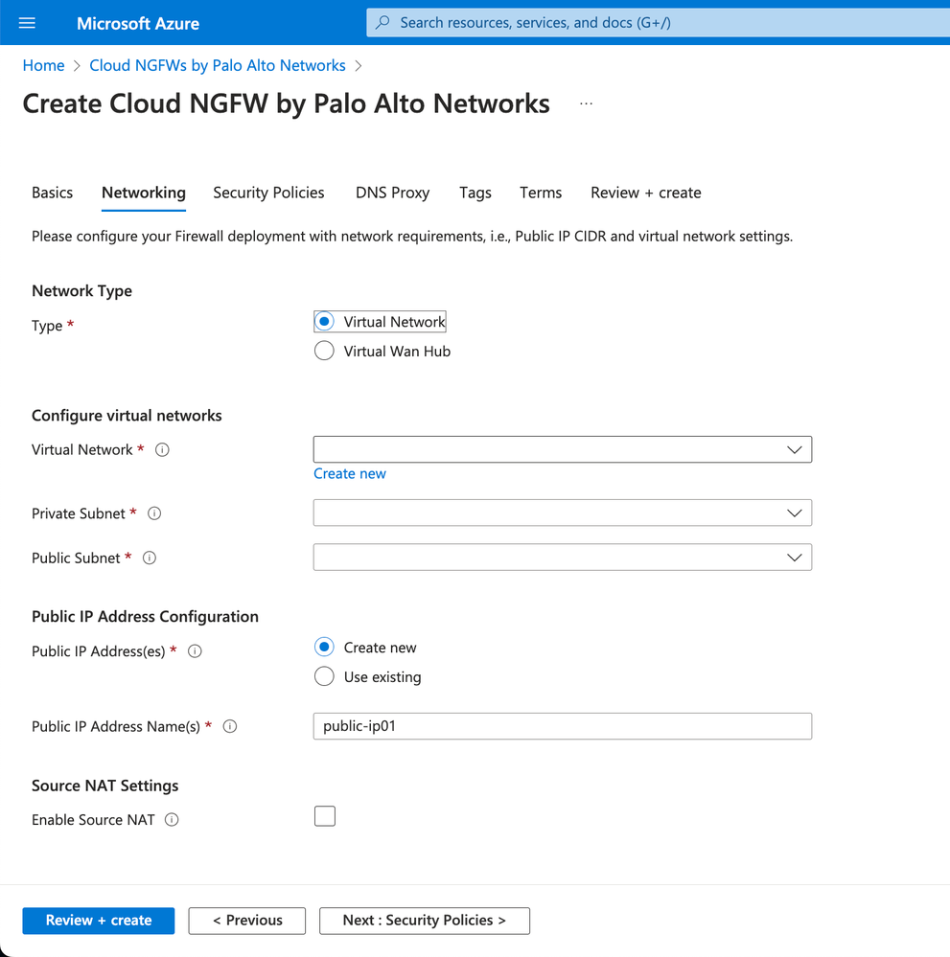Choose Use existing public IP address

coord(325,677)
